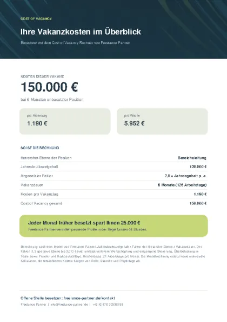The width and height of the screenshot is (227, 322).
Task: Click the info@freelance-partner.de email address
Action: pyautogui.click(x=69, y=304)
